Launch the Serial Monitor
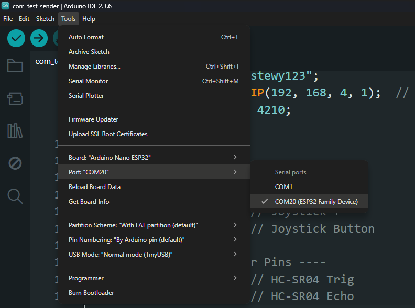415x308 pixels. pyautogui.click(x=154, y=81)
